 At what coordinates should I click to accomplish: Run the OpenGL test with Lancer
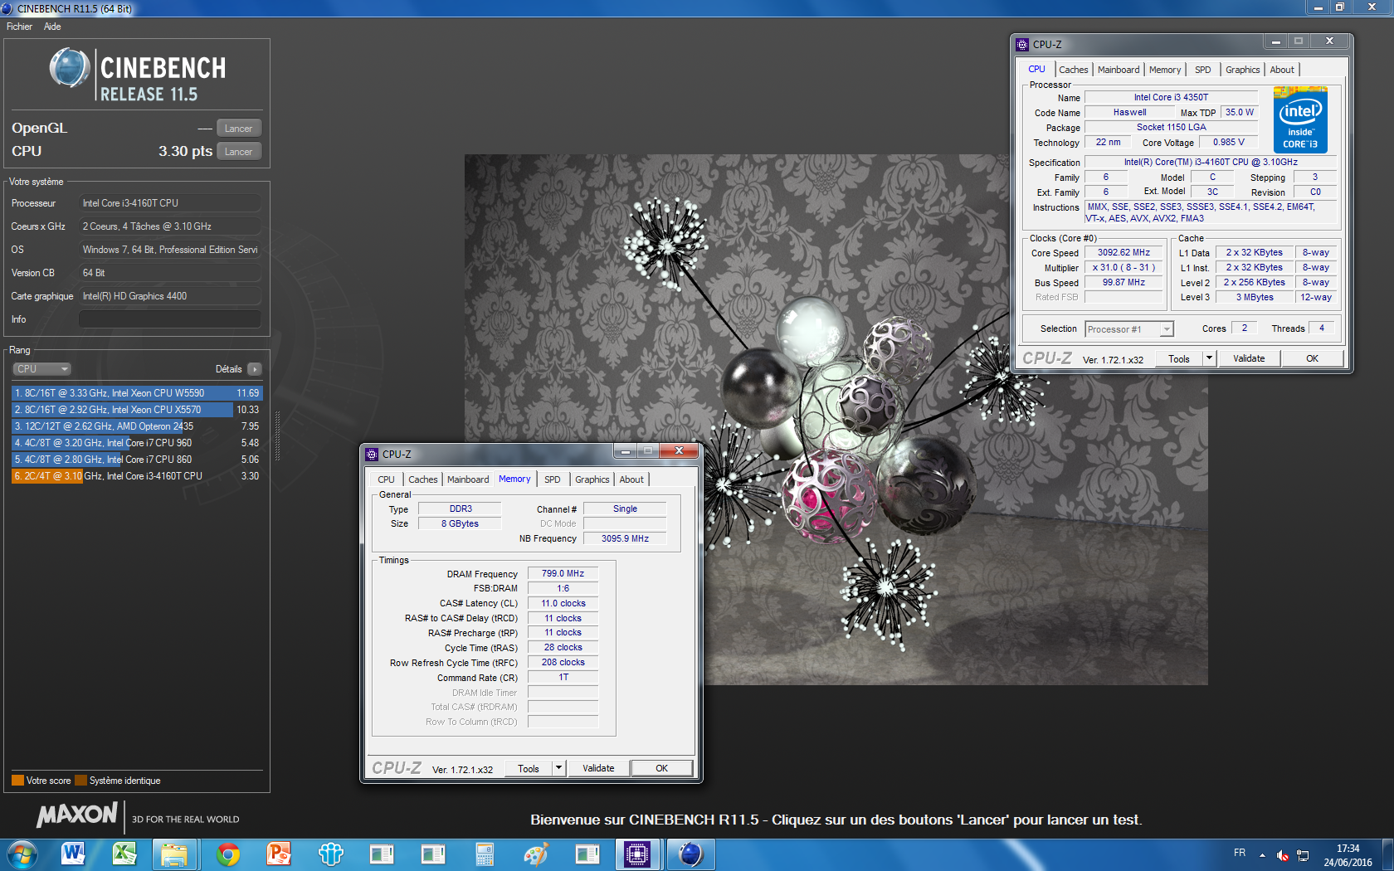click(x=239, y=129)
